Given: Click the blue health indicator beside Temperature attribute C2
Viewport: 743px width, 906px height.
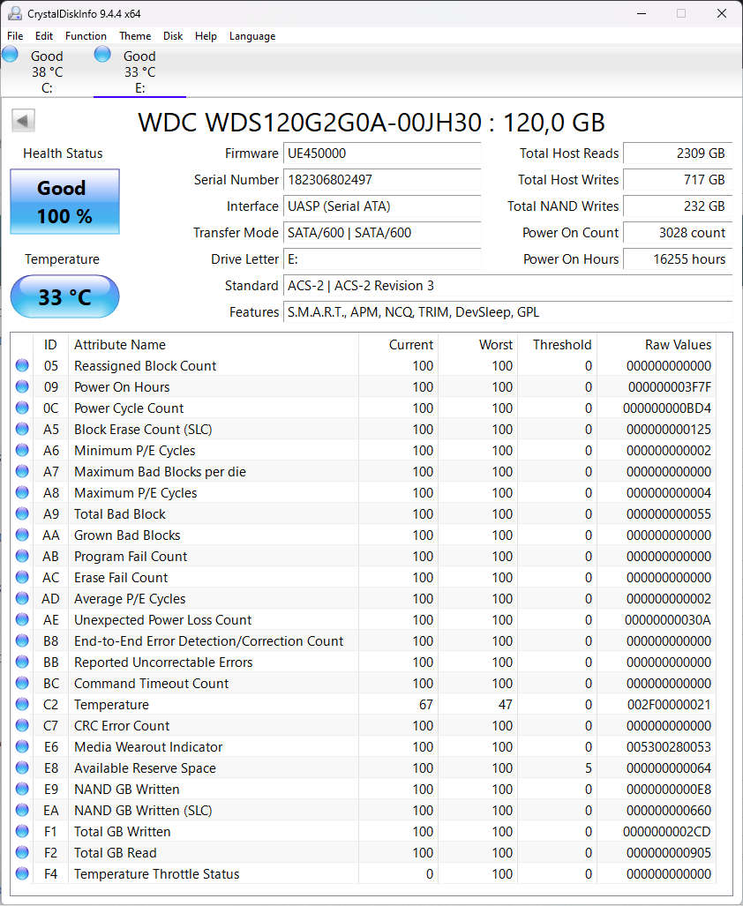Looking at the screenshot, I should click(x=21, y=705).
